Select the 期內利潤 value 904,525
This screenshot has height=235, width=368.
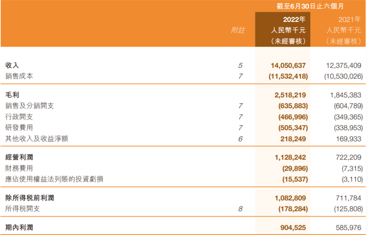293,228
